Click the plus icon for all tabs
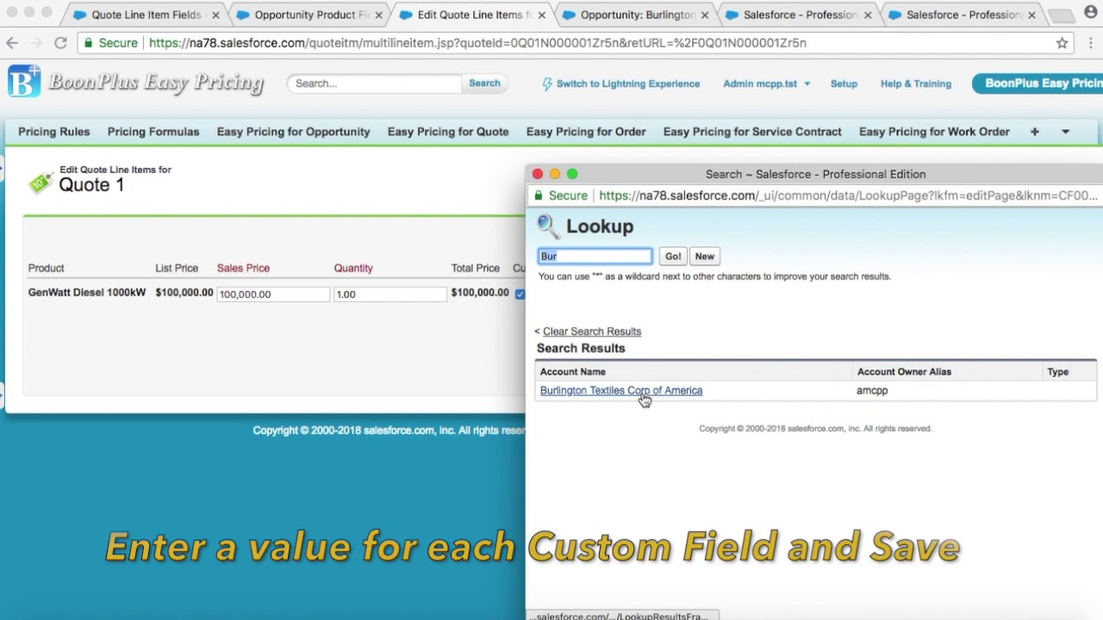The height and width of the screenshot is (620, 1103). click(x=1034, y=132)
